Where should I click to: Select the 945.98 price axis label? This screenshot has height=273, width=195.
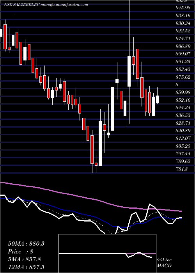(x=183, y=8)
